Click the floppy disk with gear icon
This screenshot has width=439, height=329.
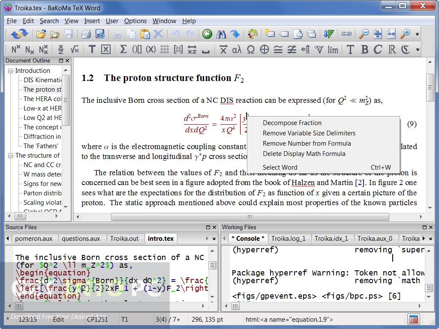(x=100, y=34)
